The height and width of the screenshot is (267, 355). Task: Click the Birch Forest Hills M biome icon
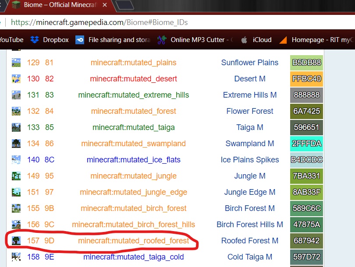(x=16, y=225)
